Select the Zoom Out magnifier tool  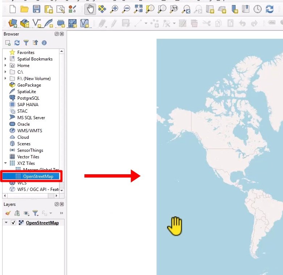point(126,9)
